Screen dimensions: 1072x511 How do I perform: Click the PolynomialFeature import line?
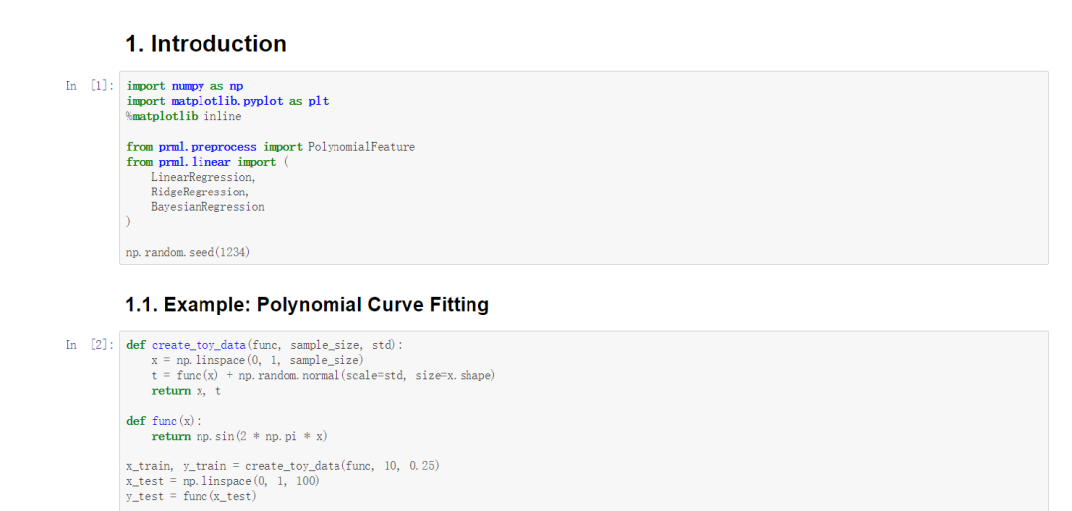point(270,147)
